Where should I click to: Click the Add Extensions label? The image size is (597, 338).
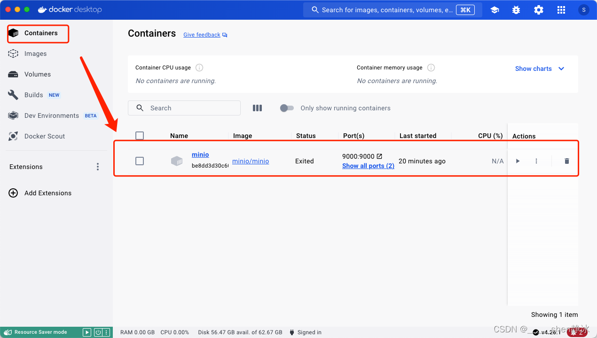(48, 193)
